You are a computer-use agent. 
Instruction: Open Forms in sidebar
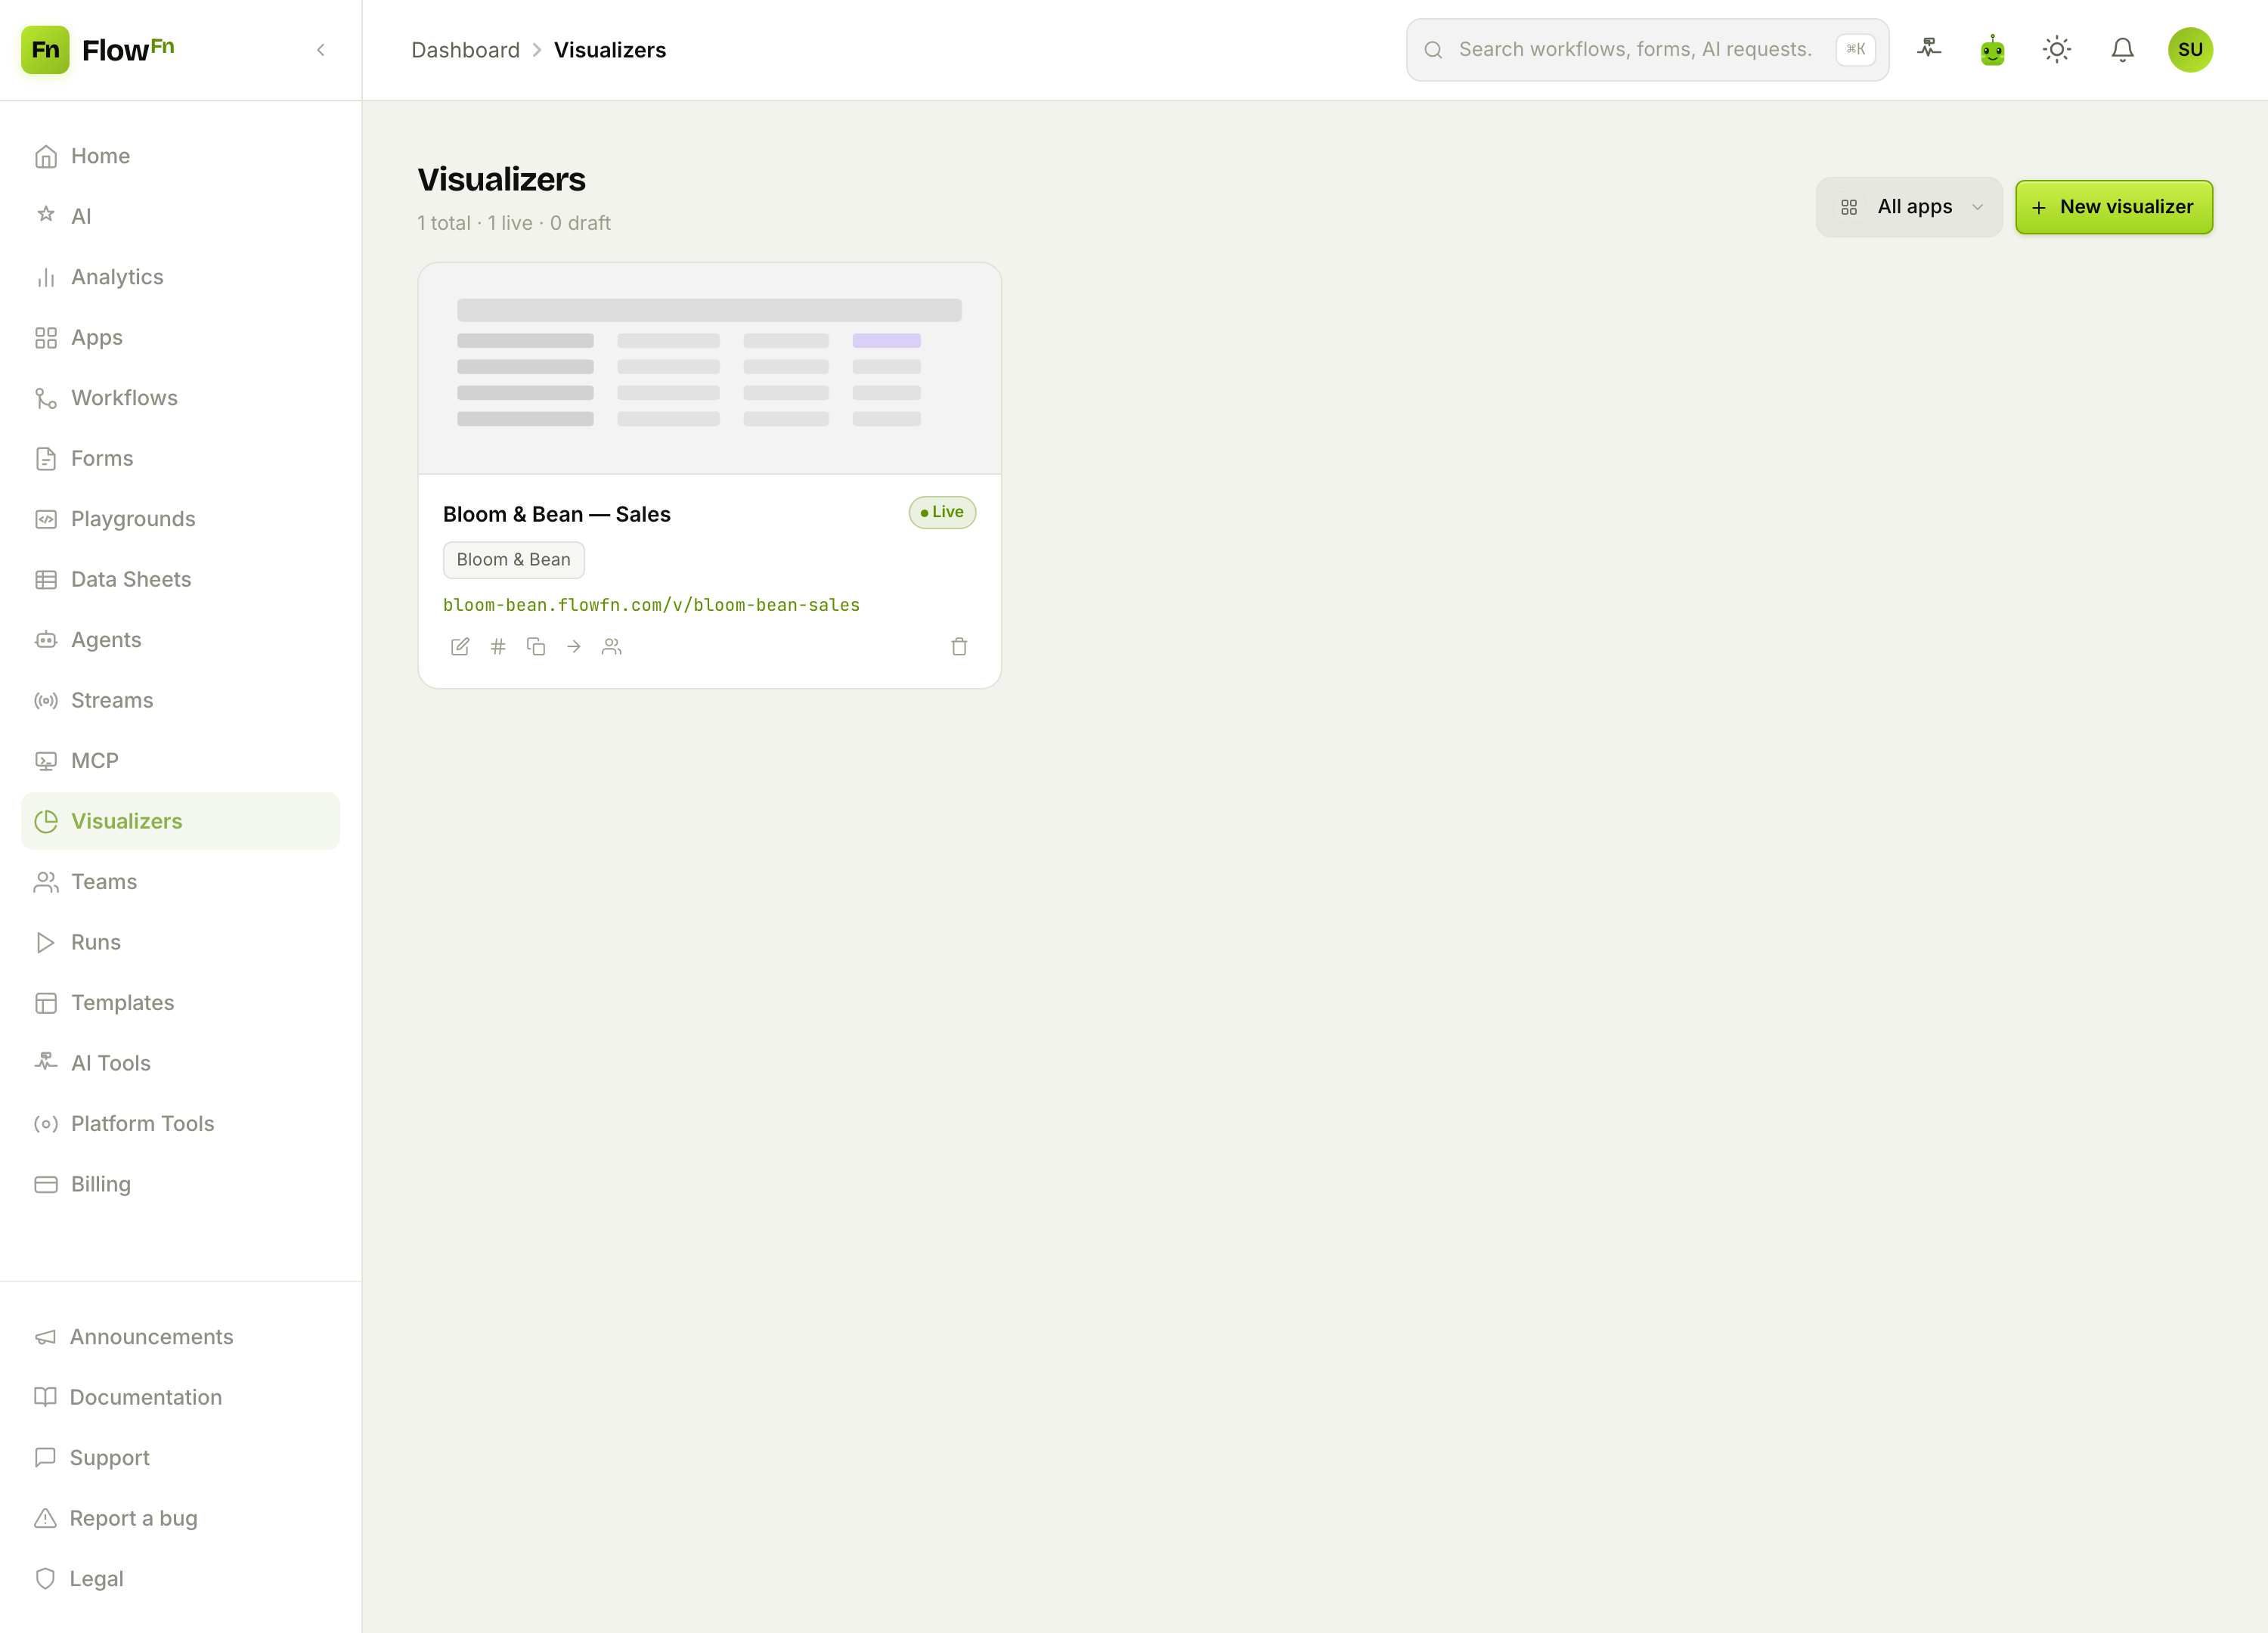(180, 458)
